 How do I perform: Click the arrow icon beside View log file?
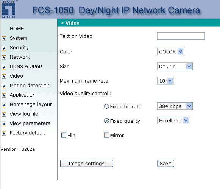[4, 114]
